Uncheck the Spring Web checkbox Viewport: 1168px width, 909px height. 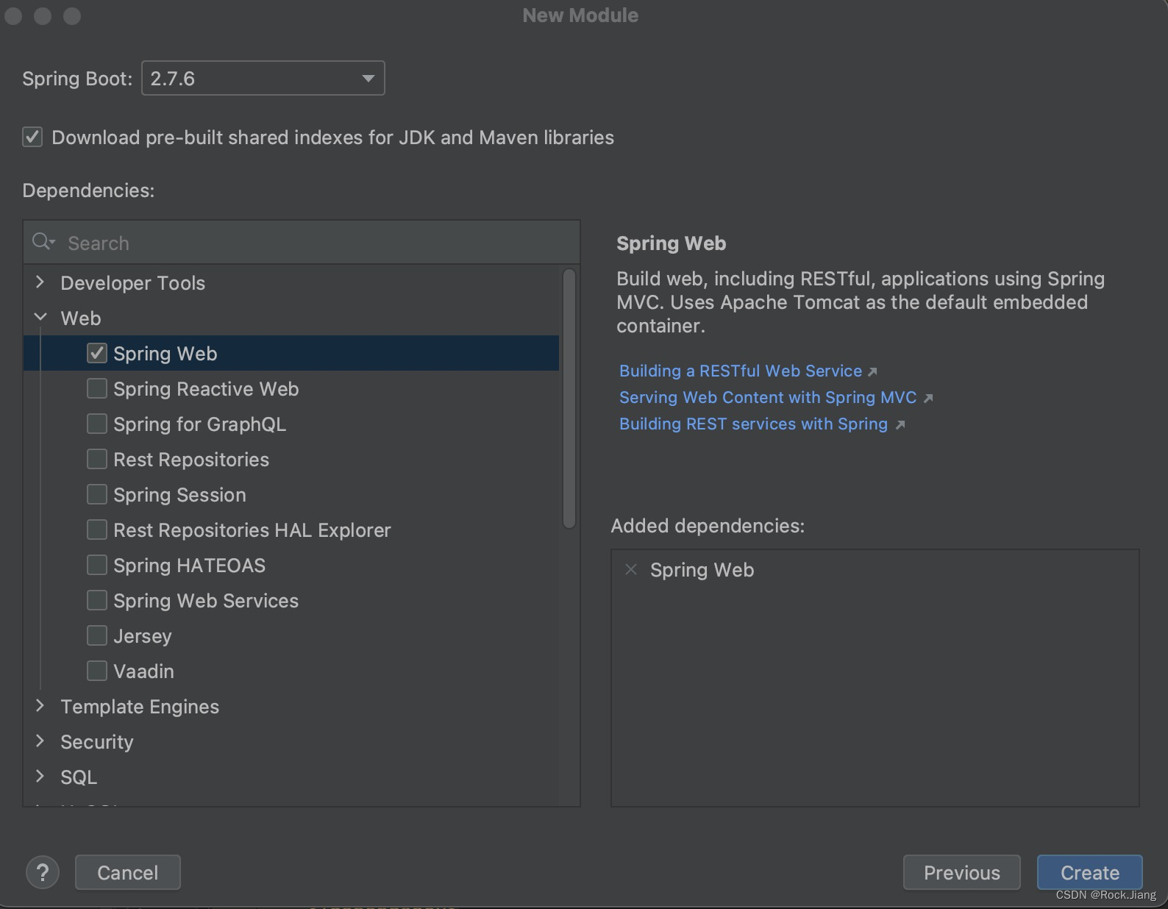pyautogui.click(x=97, y=353)
